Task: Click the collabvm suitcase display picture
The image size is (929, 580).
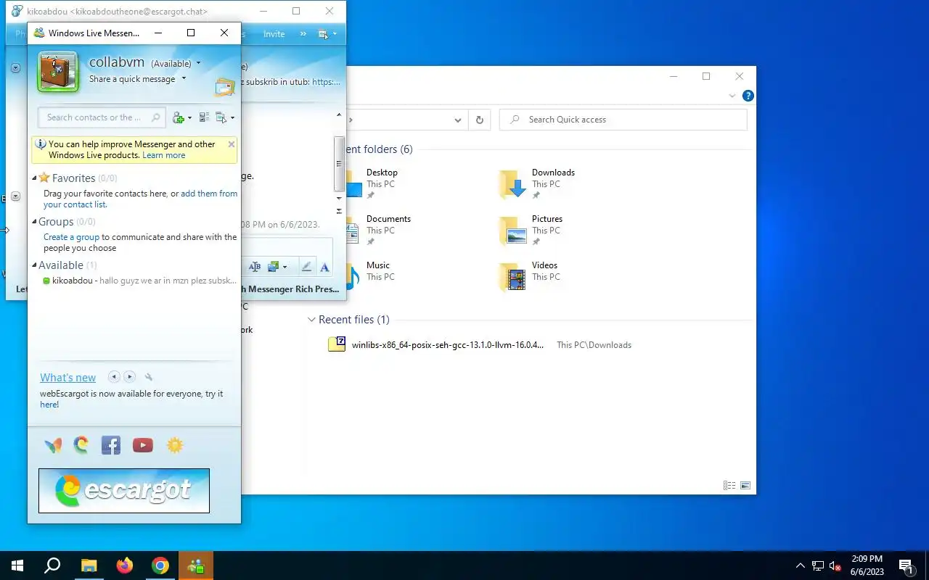Action: (58, 72)
